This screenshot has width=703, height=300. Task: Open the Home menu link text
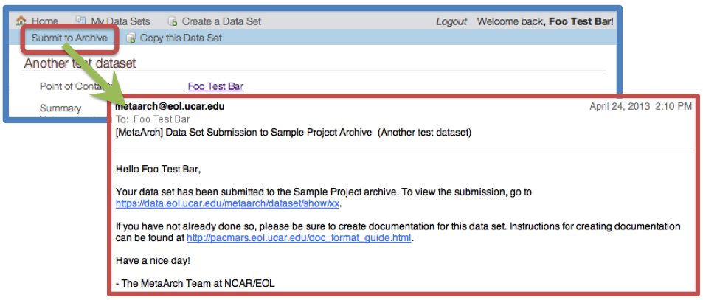tap(45, 21)
